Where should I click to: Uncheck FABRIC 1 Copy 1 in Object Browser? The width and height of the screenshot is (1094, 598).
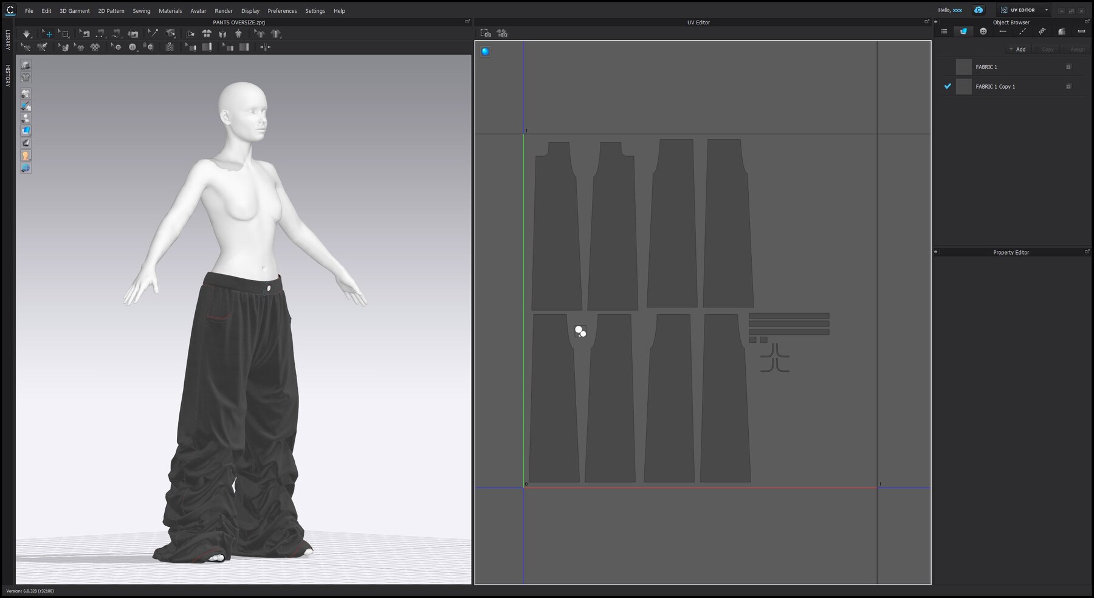(x=947, y=86)
